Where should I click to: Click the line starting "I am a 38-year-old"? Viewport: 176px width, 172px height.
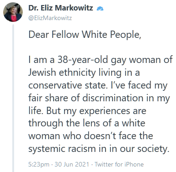101,60
